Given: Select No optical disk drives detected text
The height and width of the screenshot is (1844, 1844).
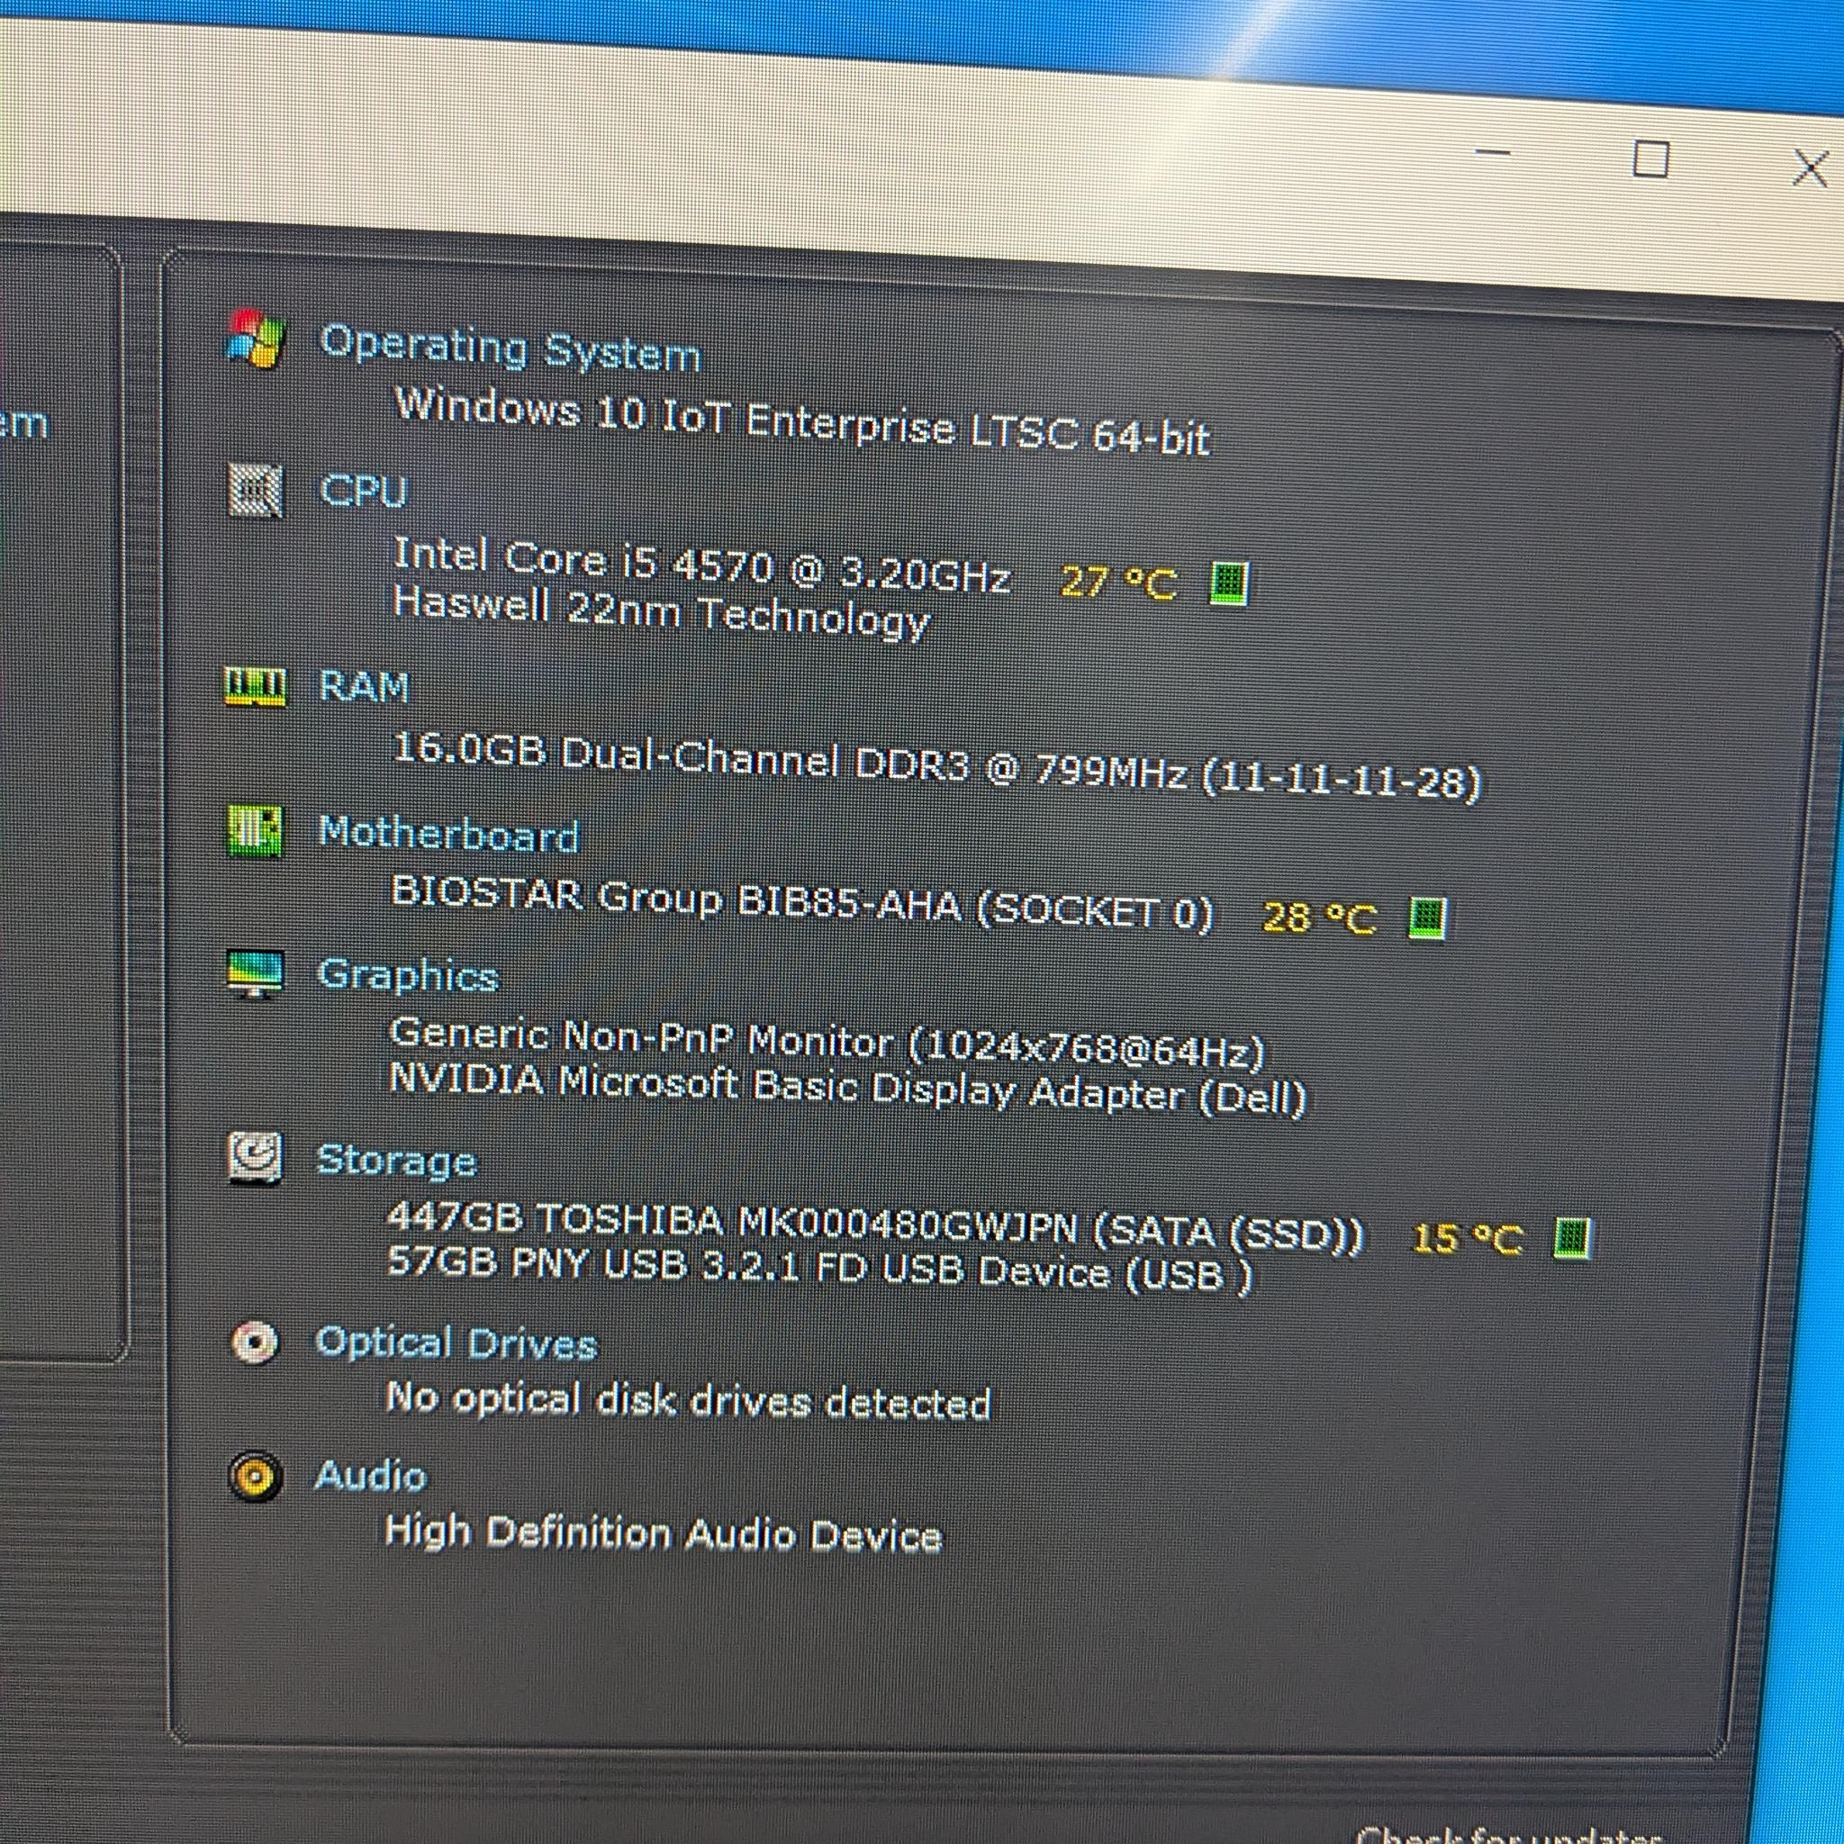Looking at the screenshot, I should 688,1400.
